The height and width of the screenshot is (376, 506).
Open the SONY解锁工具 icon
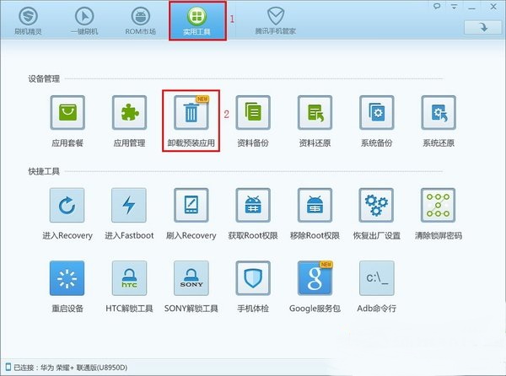(x=191, y=278)
